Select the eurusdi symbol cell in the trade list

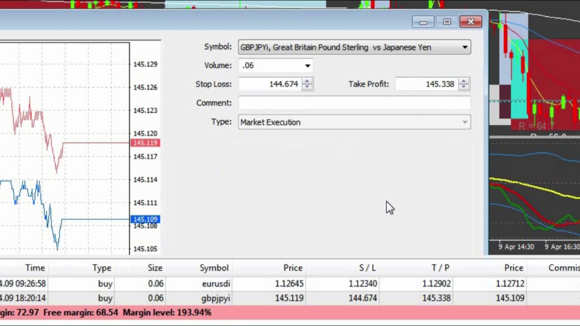point(216,284)
